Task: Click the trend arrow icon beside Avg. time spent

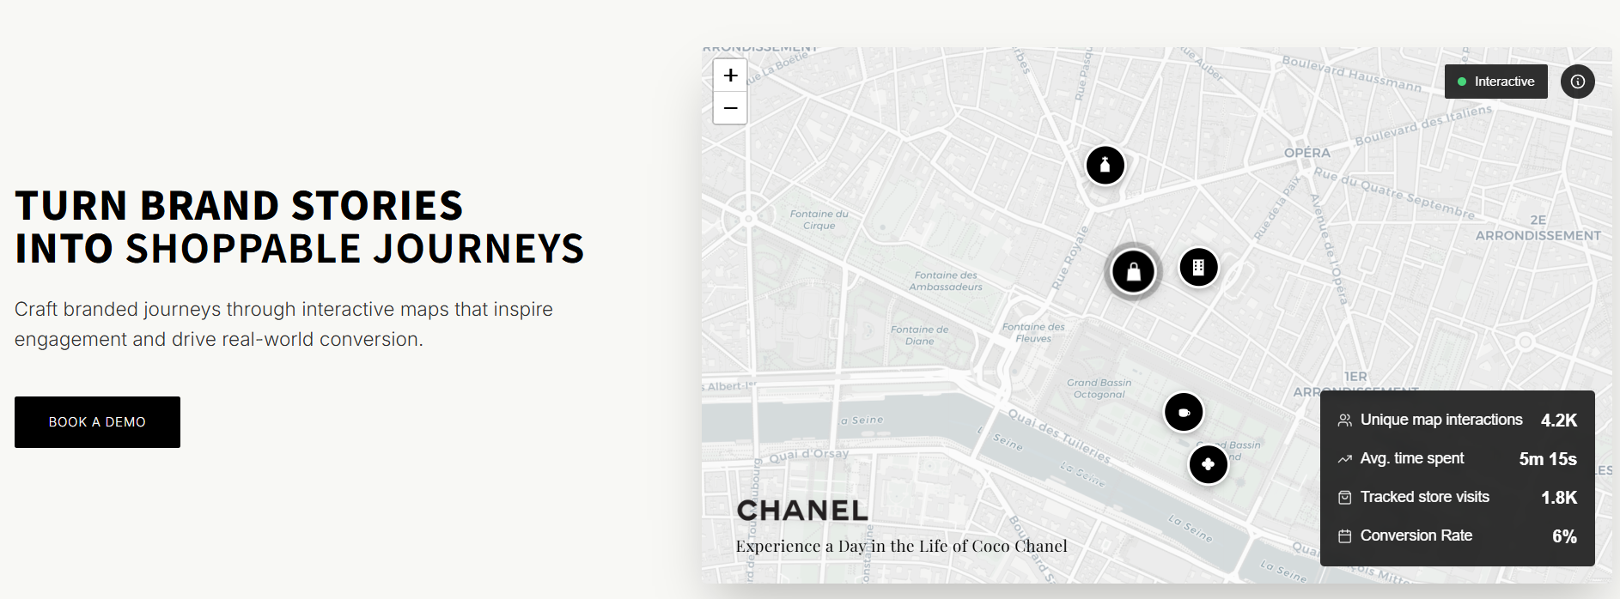Action: click(x=1344, y=459)
